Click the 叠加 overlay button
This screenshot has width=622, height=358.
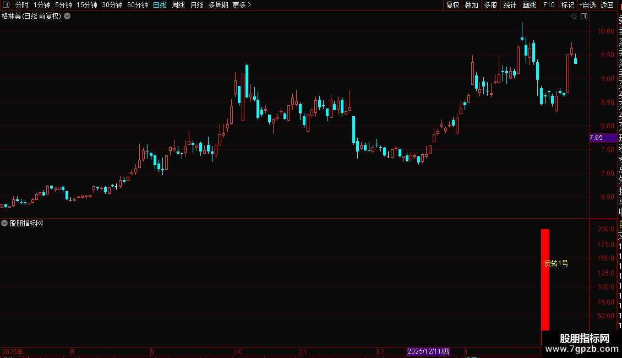coord(472,5)
